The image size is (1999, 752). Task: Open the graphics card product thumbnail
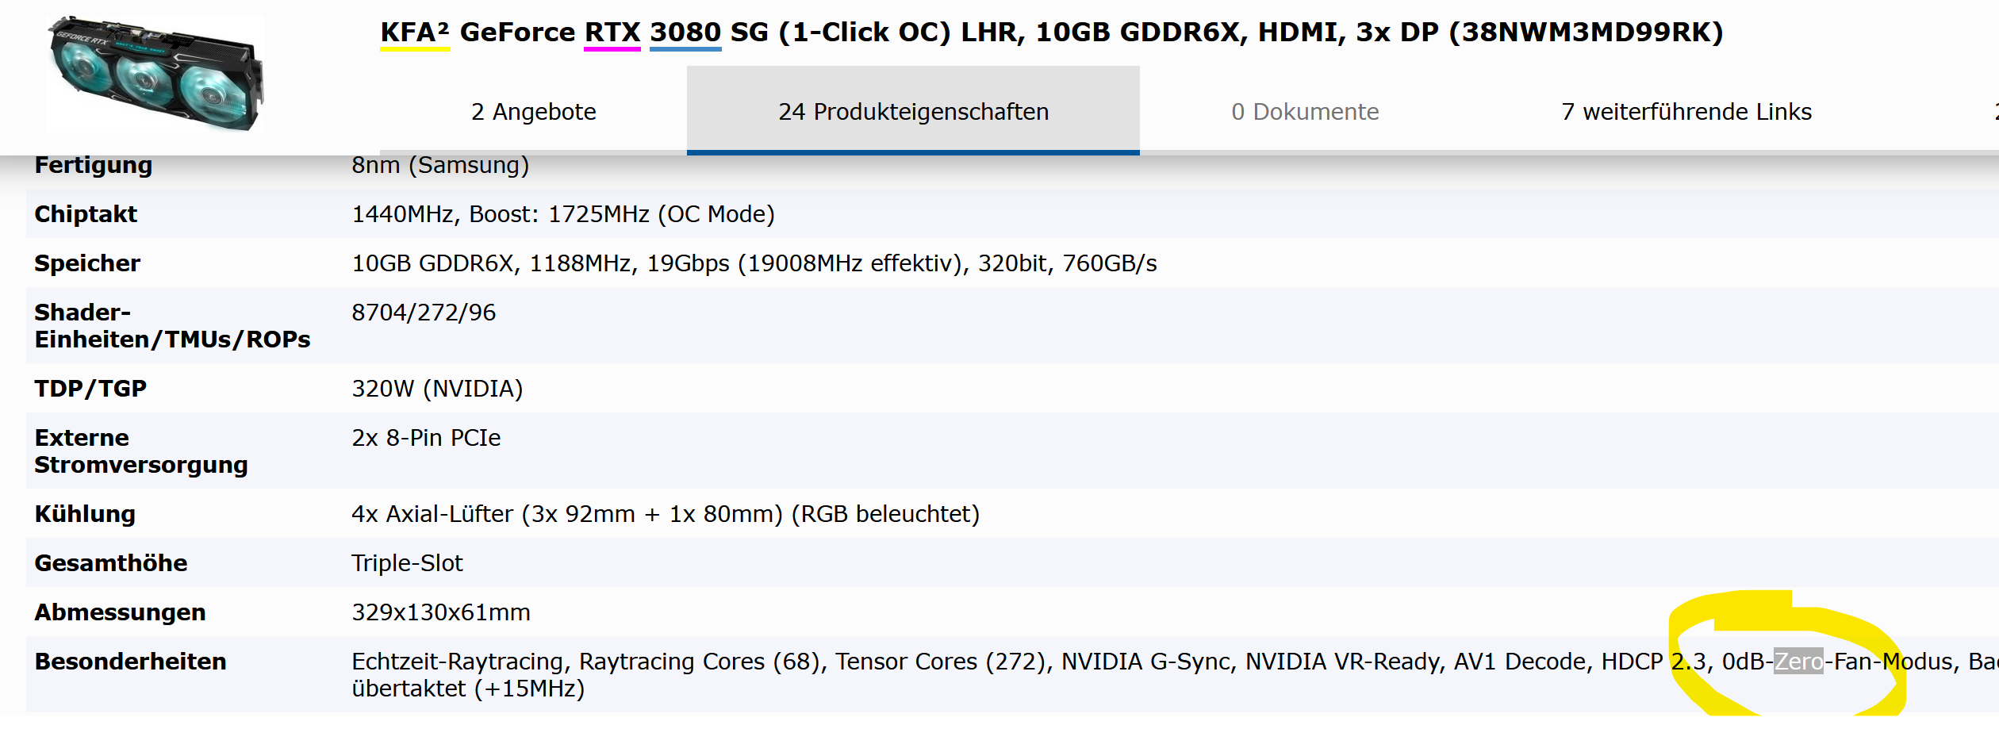(155, 73)
